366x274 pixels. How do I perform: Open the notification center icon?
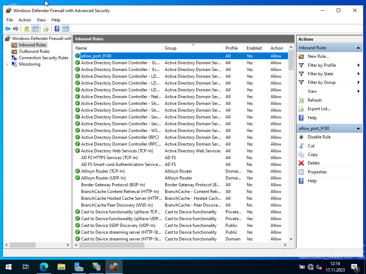pyautogui.click(x=355, y=267)
